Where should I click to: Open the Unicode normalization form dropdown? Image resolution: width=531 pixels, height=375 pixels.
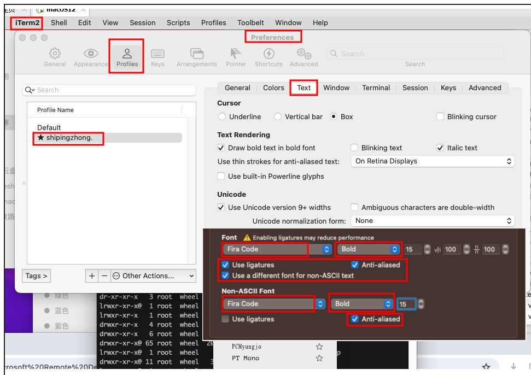(433, 221)
